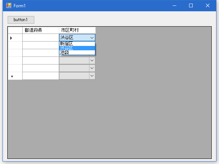
Task: Collapse the first row's 渋谷区 combo box arrow
Action: tap(92, 38)
